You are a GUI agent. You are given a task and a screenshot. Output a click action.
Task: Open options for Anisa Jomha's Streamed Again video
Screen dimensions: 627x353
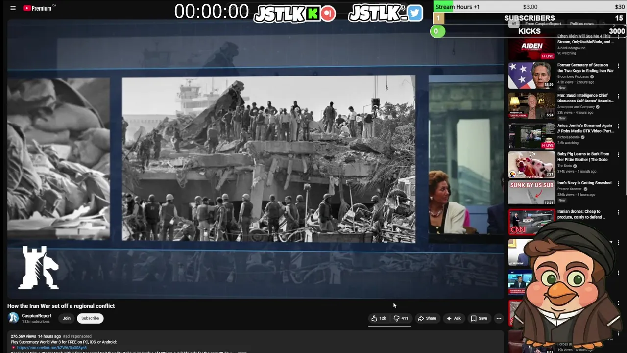coord(619,126)
